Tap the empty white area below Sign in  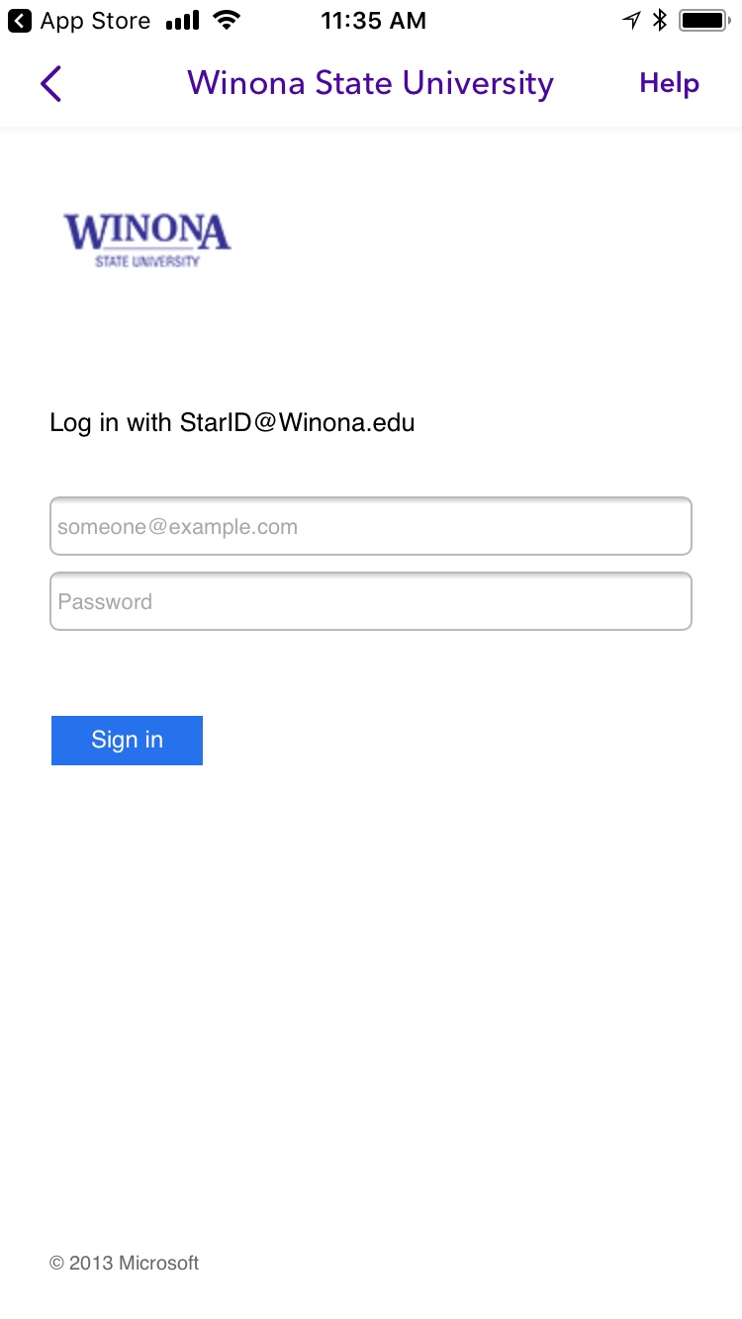(x=371, y=989)
